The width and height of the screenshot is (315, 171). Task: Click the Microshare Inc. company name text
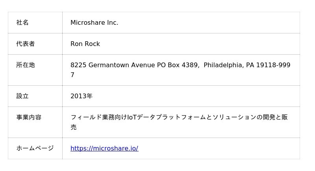click(x=94, y=23)
